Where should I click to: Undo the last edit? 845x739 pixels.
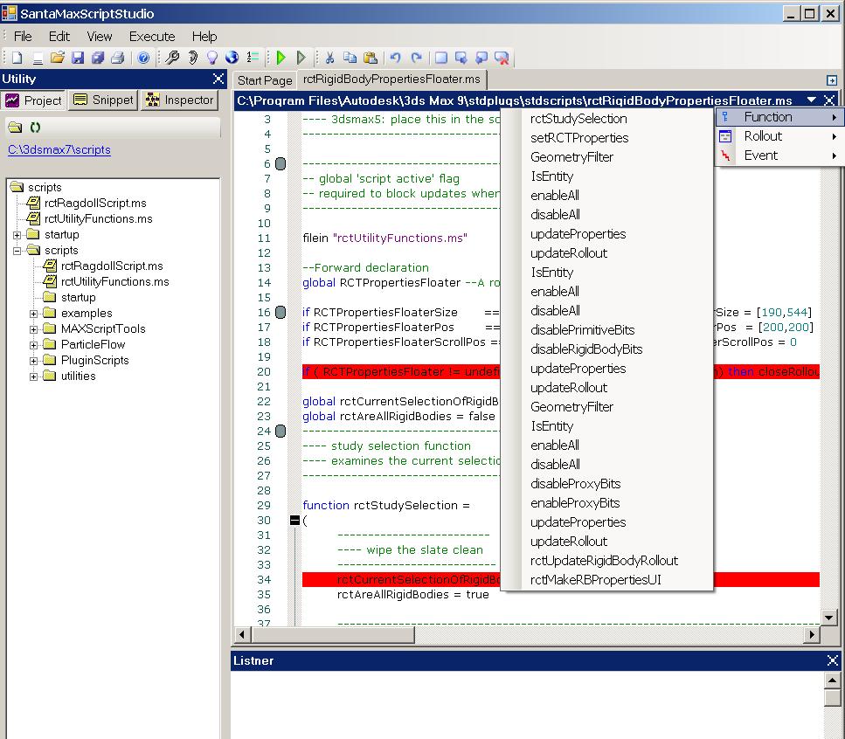396,58
